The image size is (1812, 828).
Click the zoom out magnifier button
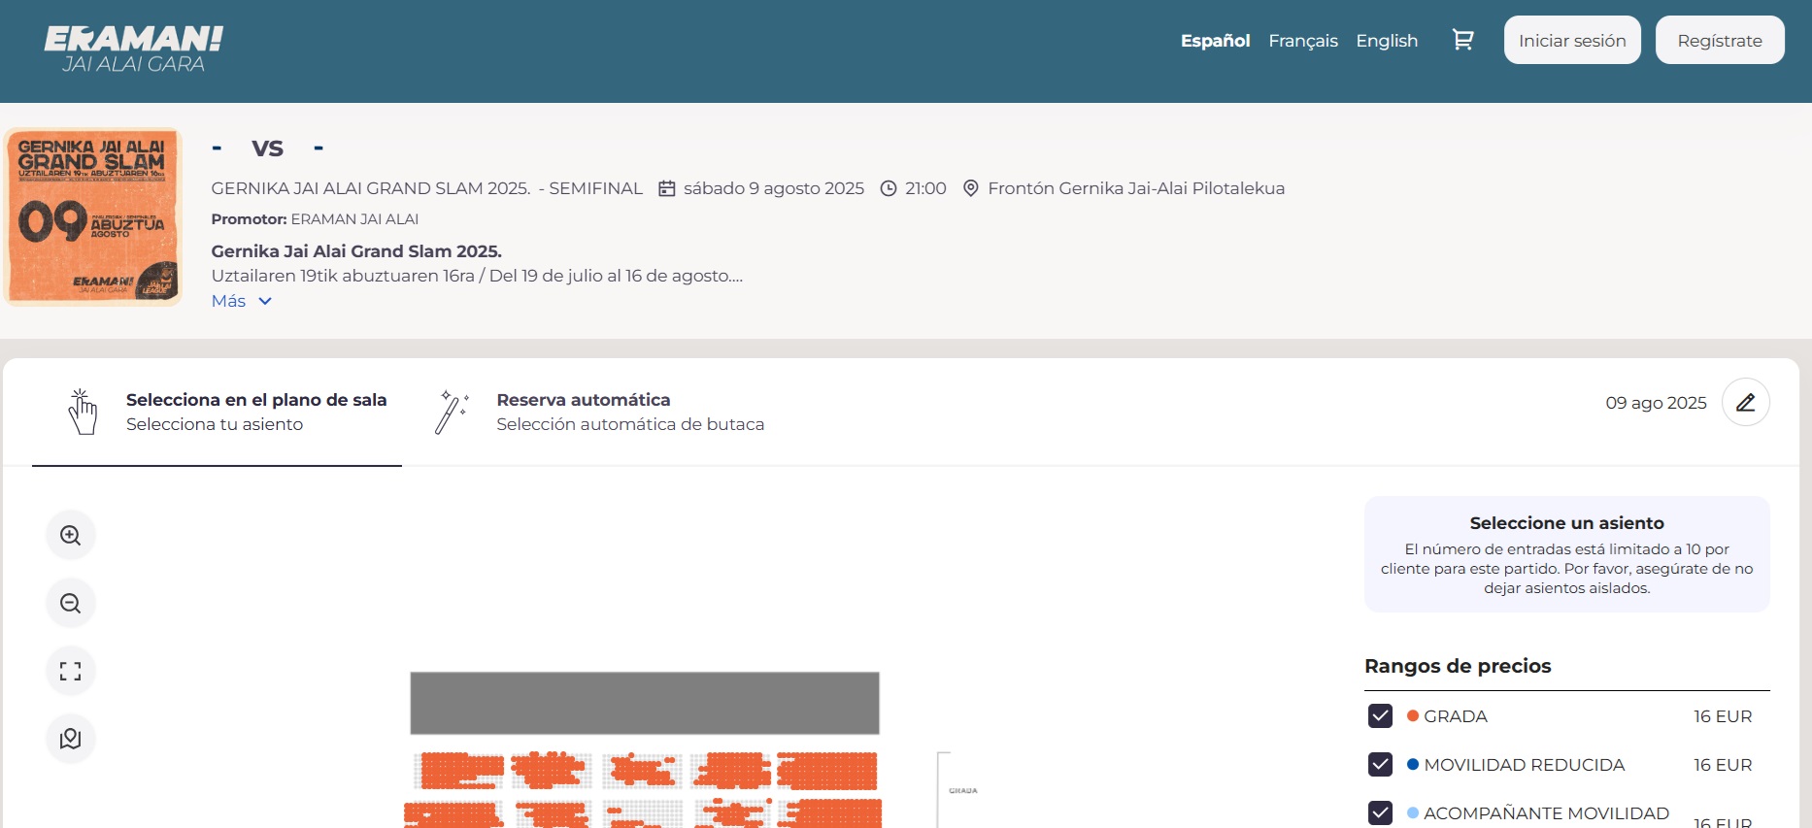[x=71, y=603]
